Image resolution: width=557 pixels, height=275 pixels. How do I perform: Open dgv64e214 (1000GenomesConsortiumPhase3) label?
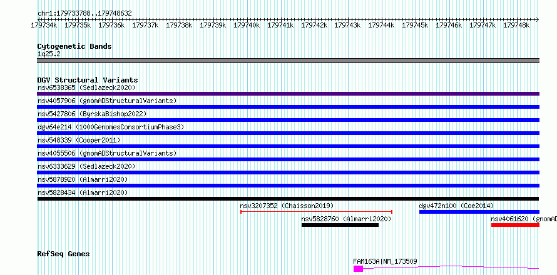click(111, 127)
